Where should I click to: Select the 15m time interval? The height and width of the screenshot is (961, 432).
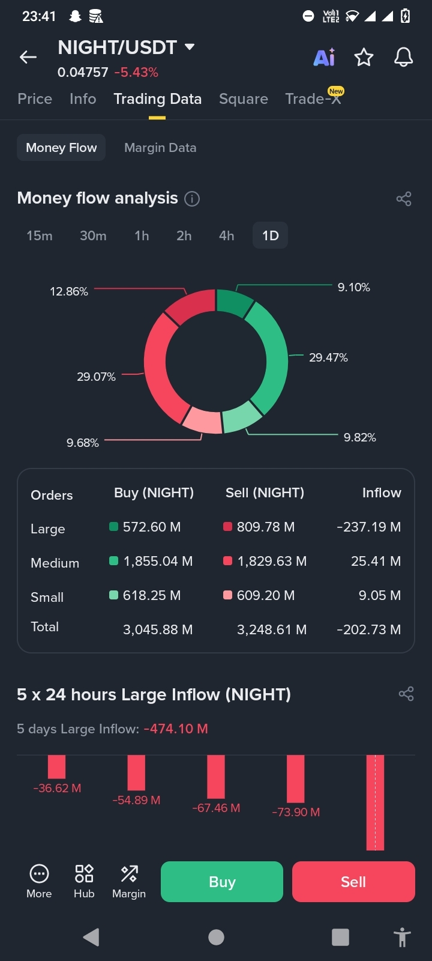click(x=40, y=235)
